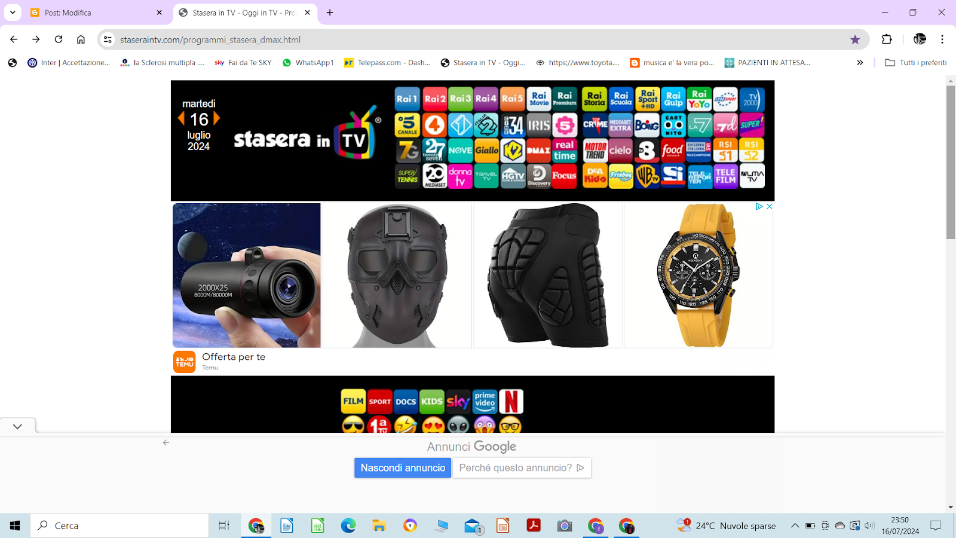Open the Netflix programs button
Screen dimensions: 956x538
pos(511,402)
